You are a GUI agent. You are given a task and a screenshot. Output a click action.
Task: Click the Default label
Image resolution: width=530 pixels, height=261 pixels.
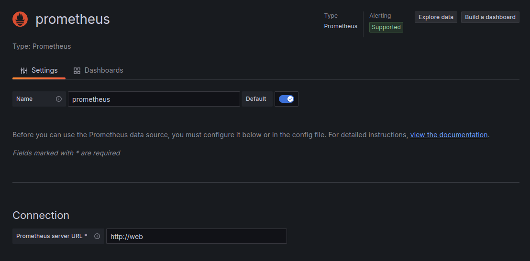[x=256, y=99]
